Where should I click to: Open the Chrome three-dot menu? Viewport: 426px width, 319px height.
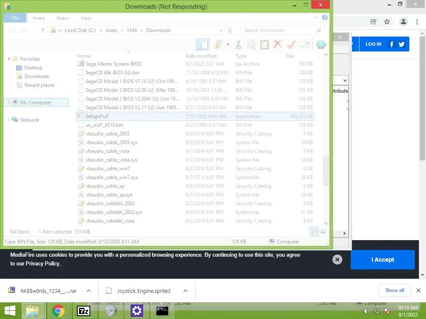[x=417, y=22]
